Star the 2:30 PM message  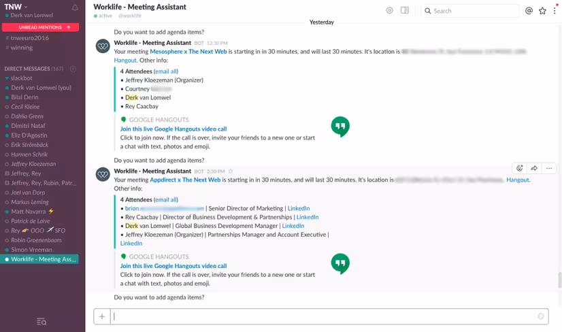pyautogui.click(x=231, y=171)
